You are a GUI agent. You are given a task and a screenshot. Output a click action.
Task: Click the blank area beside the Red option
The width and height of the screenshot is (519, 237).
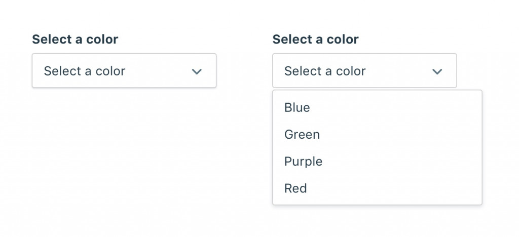(x=395, y=189)
